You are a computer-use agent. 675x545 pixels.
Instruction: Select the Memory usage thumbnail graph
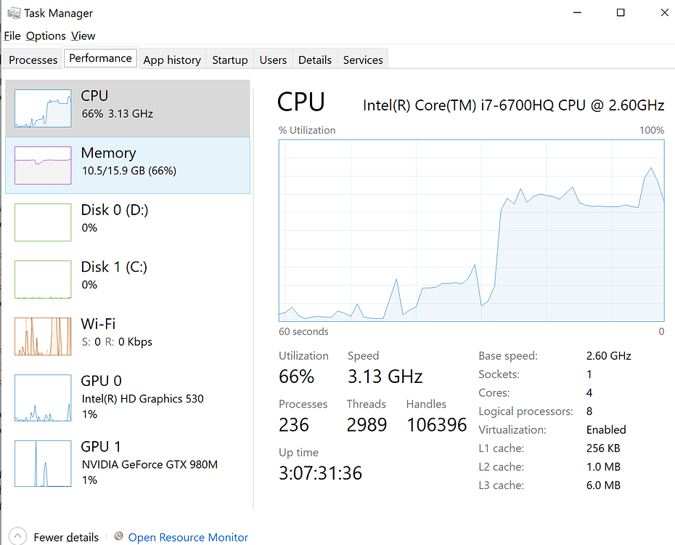[43, 165]
